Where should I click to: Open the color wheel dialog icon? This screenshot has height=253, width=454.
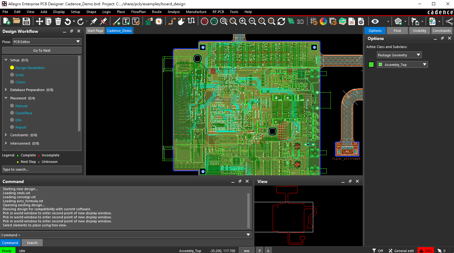pos(323,21)
